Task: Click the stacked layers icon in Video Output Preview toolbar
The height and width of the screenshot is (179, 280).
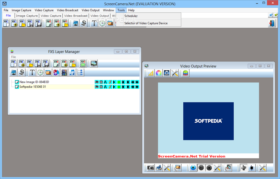Action: point(185,73)
